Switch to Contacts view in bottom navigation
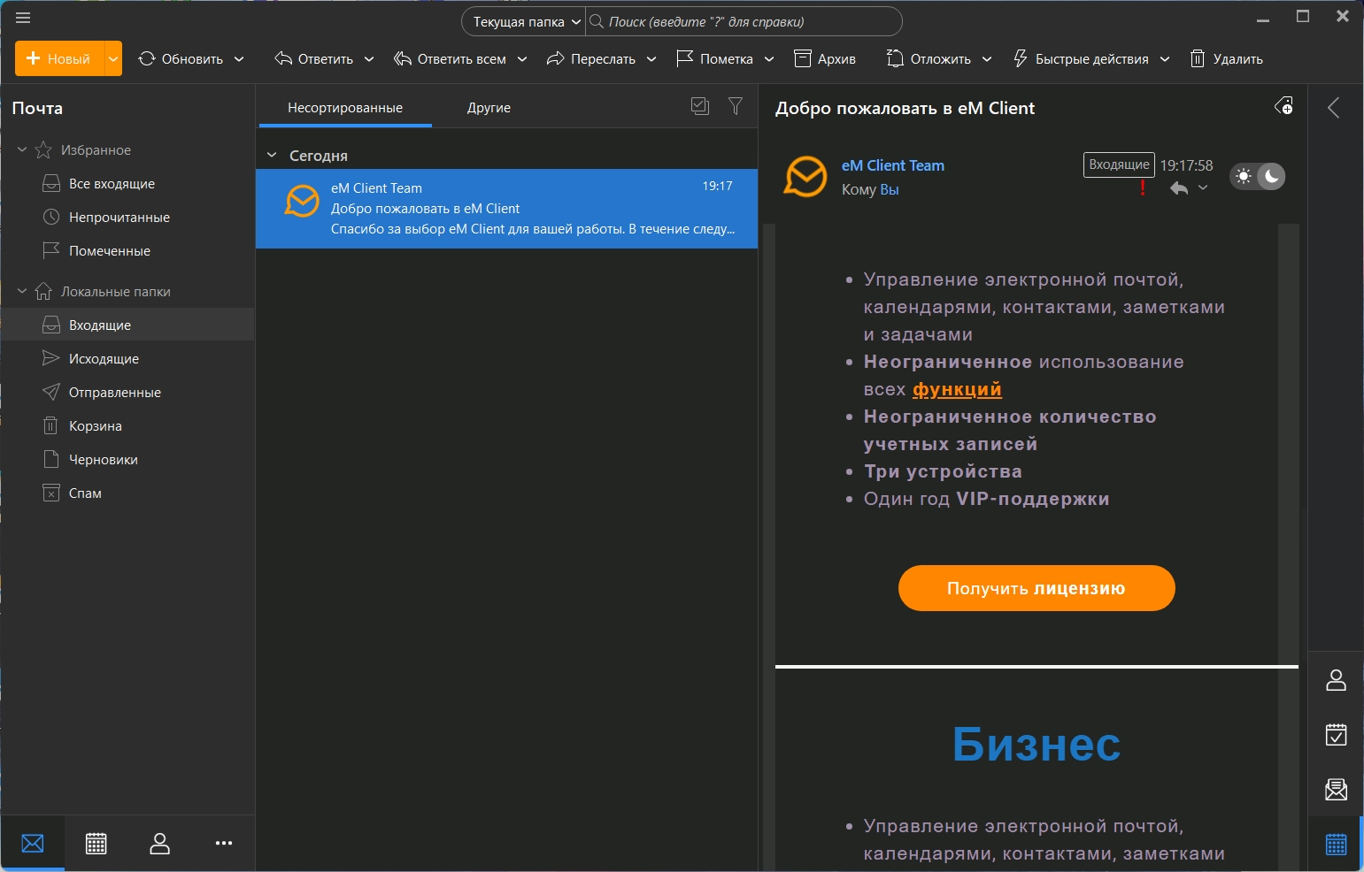The height and width of the screenshot is (872, 1364). (160, 844)
